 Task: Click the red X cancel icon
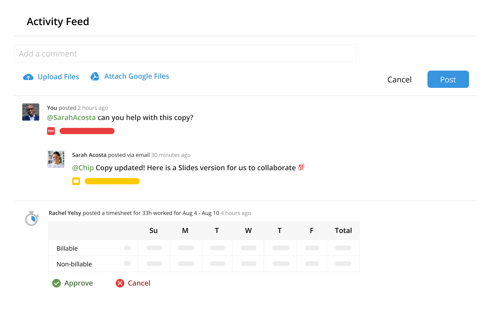click(120, 283)
